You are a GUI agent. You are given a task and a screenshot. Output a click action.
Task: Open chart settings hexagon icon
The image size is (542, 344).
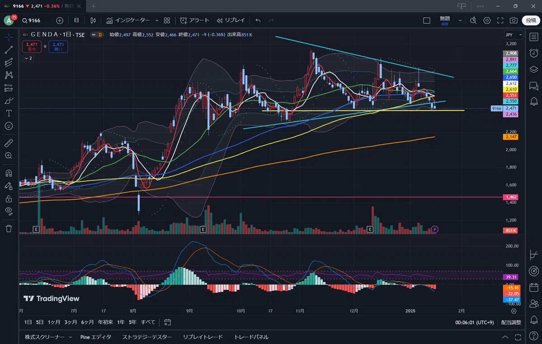tap(487, 20)
